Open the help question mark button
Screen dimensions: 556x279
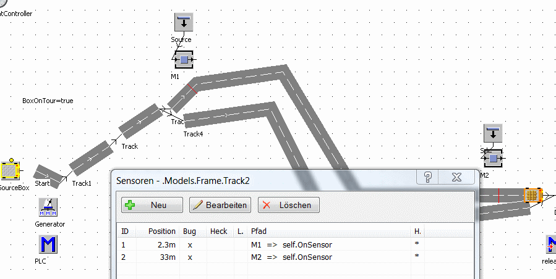(427, 178)
